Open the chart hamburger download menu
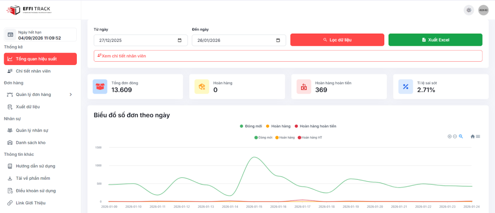 [x=478, y=136]
